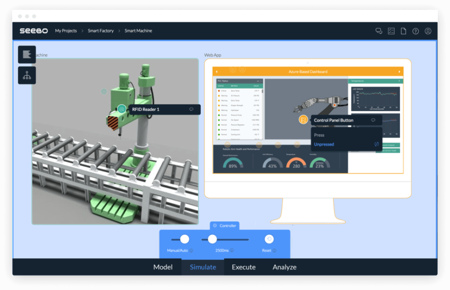Screen dimensions: 450x290
Task: Open the user account icon
Action: (x=427, y=31)
